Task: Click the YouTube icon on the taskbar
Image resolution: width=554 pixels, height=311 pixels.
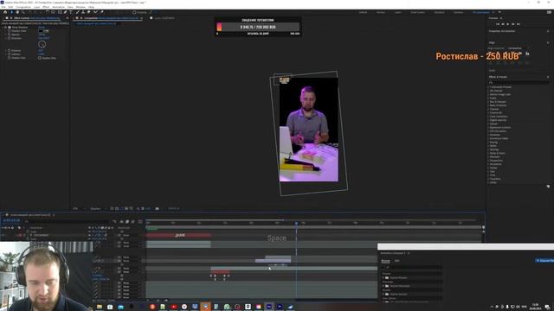Action: (173, 307)
